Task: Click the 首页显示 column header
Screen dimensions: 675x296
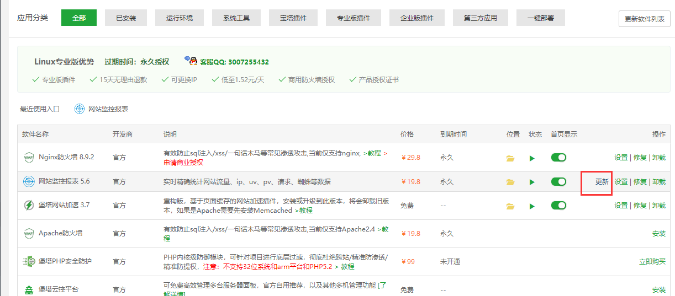Action: coord(564,134)
